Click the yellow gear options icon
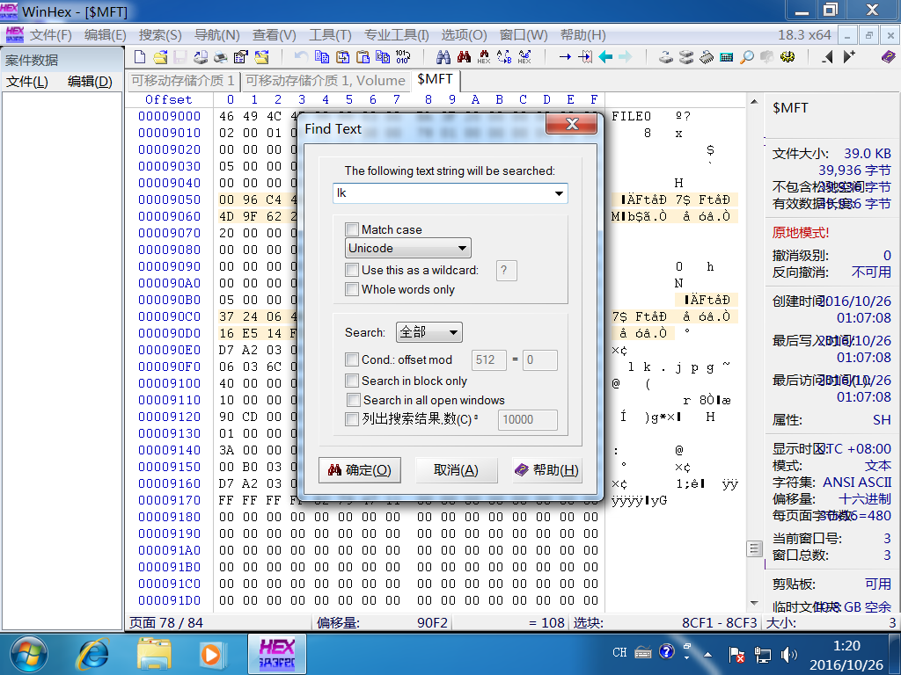Image resolution: width=901 pixels, height=675 pixels. (x=787, y=57)
